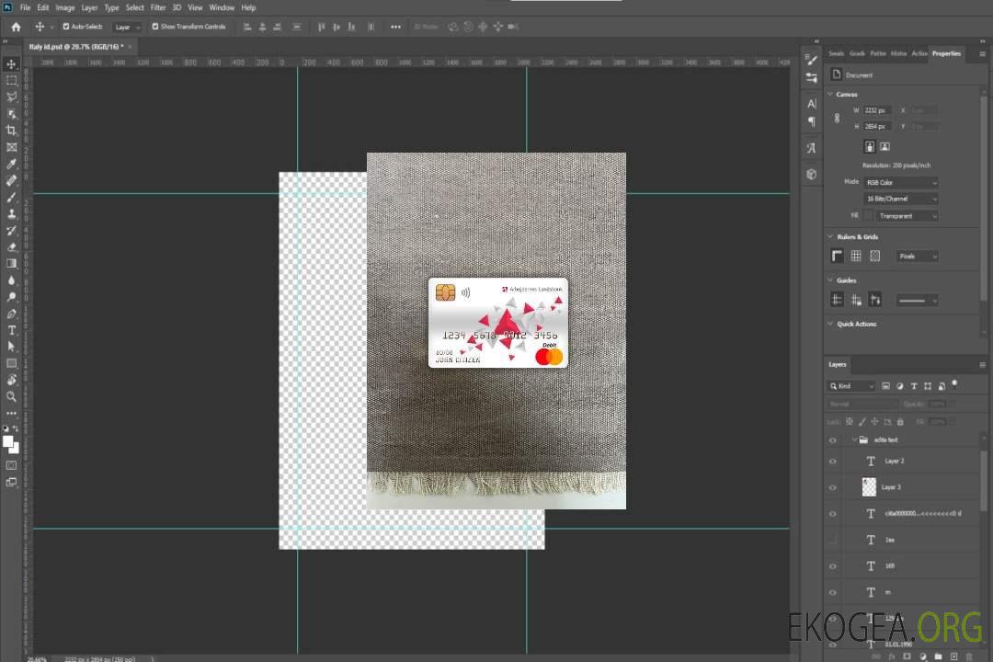Hide the Layer 2 text layer
This screenshot has height=662, width=993.
(833, 462)
